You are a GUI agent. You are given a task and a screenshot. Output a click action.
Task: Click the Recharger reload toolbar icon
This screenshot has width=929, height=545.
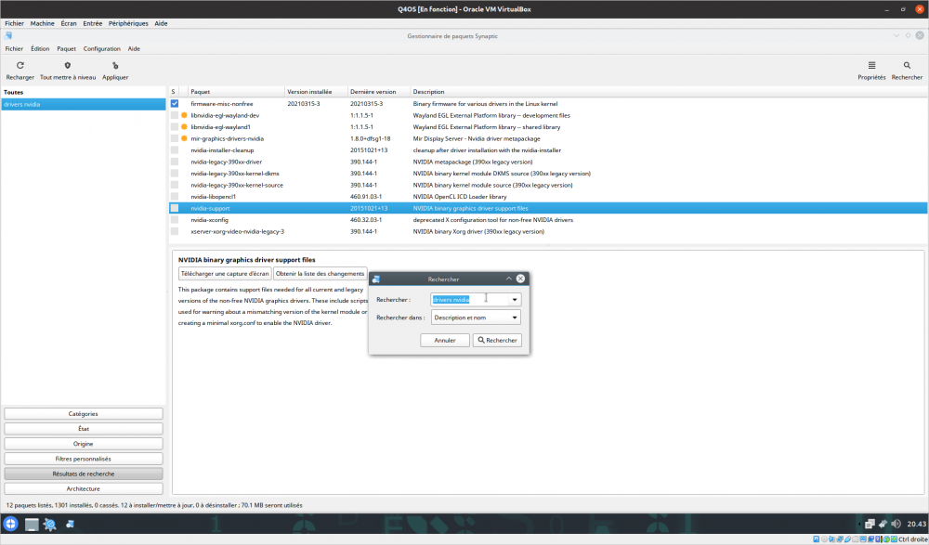20,65
